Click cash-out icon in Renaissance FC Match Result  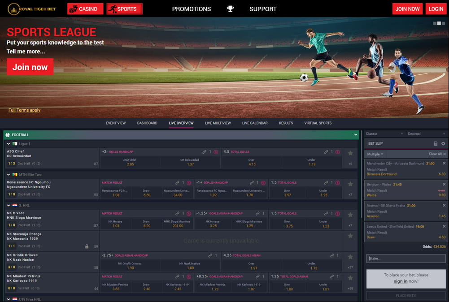click(189, 183)
